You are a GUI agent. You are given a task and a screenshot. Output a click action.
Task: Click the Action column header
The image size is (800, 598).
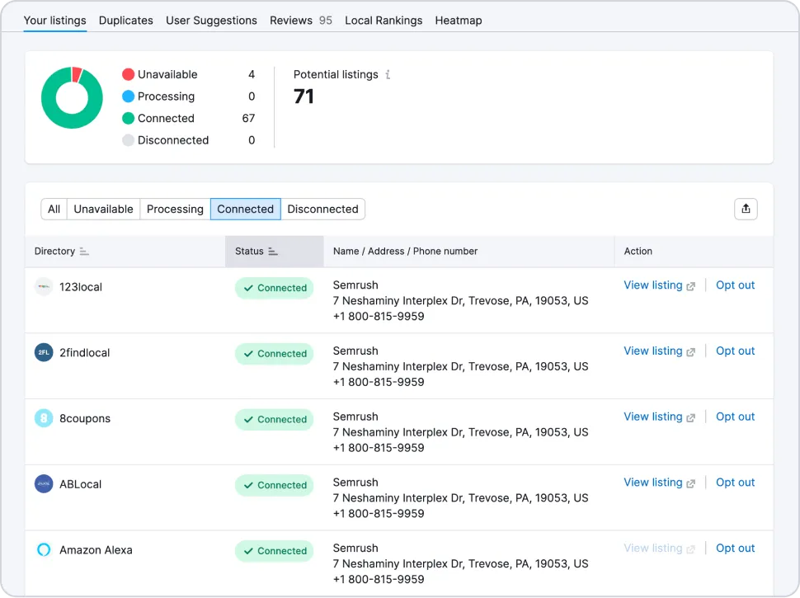(x=638, y=252)
